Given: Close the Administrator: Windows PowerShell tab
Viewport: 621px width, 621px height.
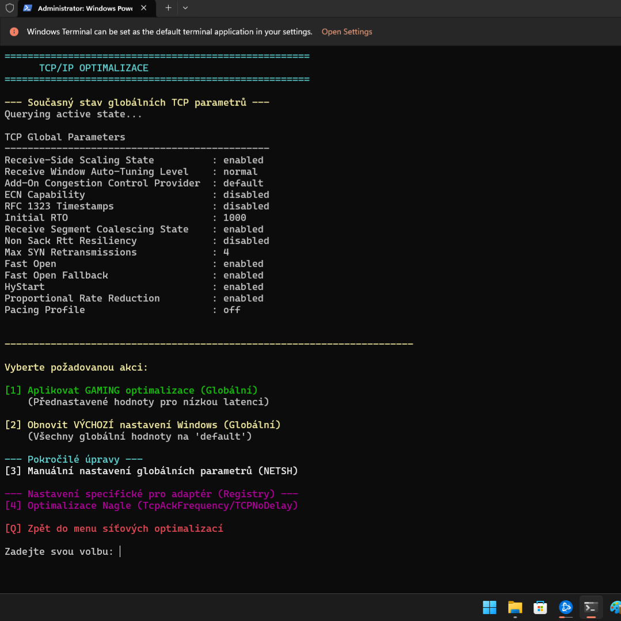Looking at the screenshot, I should click(145, 9).
